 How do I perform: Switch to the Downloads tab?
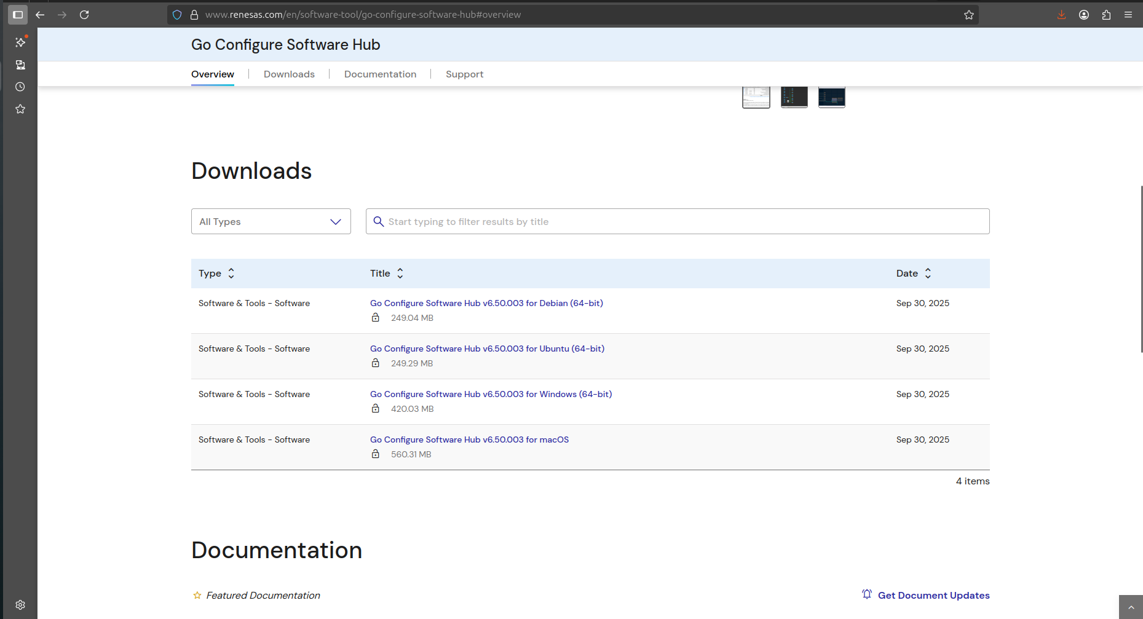pos(289,74)
